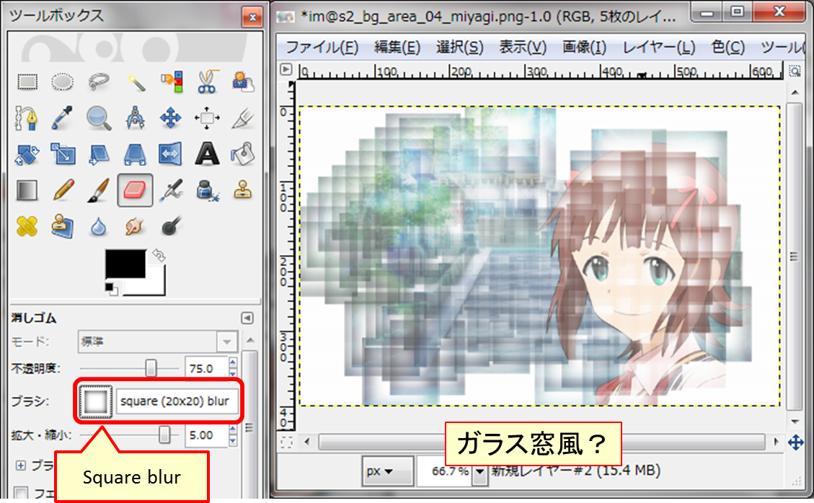The width and height of the screenshot is (814, 503).
Task: Click the brush name field square (20x20) blur
Action: pos(177,401)
